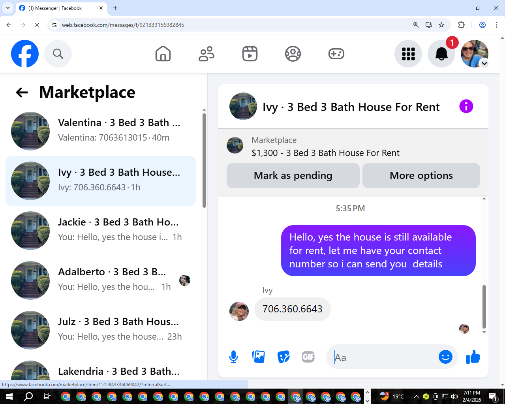This screenshot has width=505, height=404.
Task: Open the Gaming controller icon
Action: click(336, 54)
